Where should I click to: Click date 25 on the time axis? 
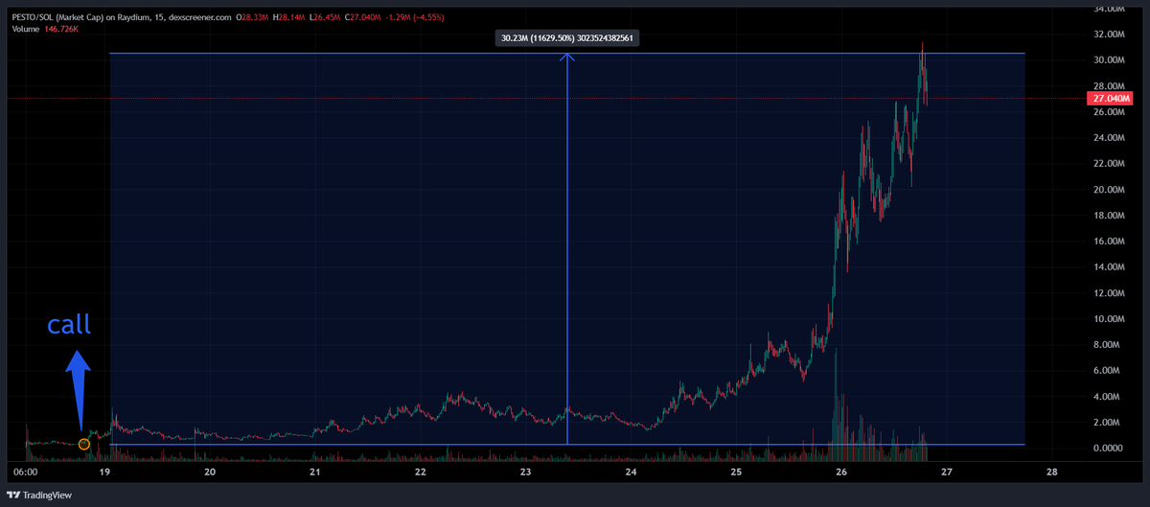[736, 472]
